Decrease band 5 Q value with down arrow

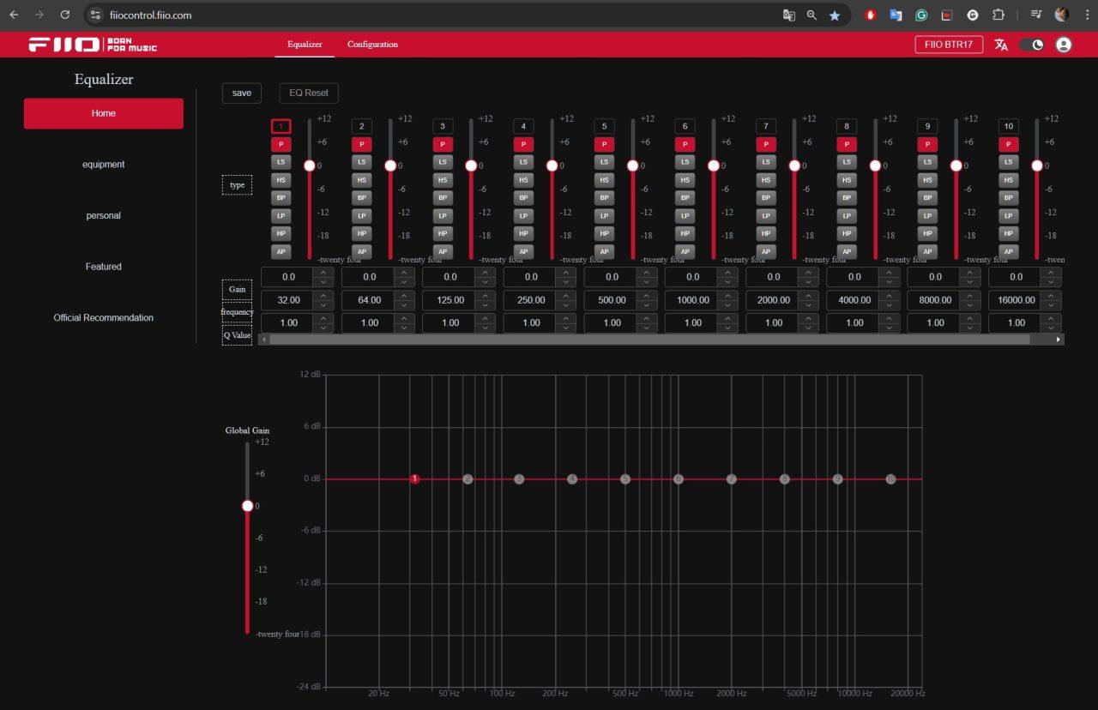click(x=645, y=328)
